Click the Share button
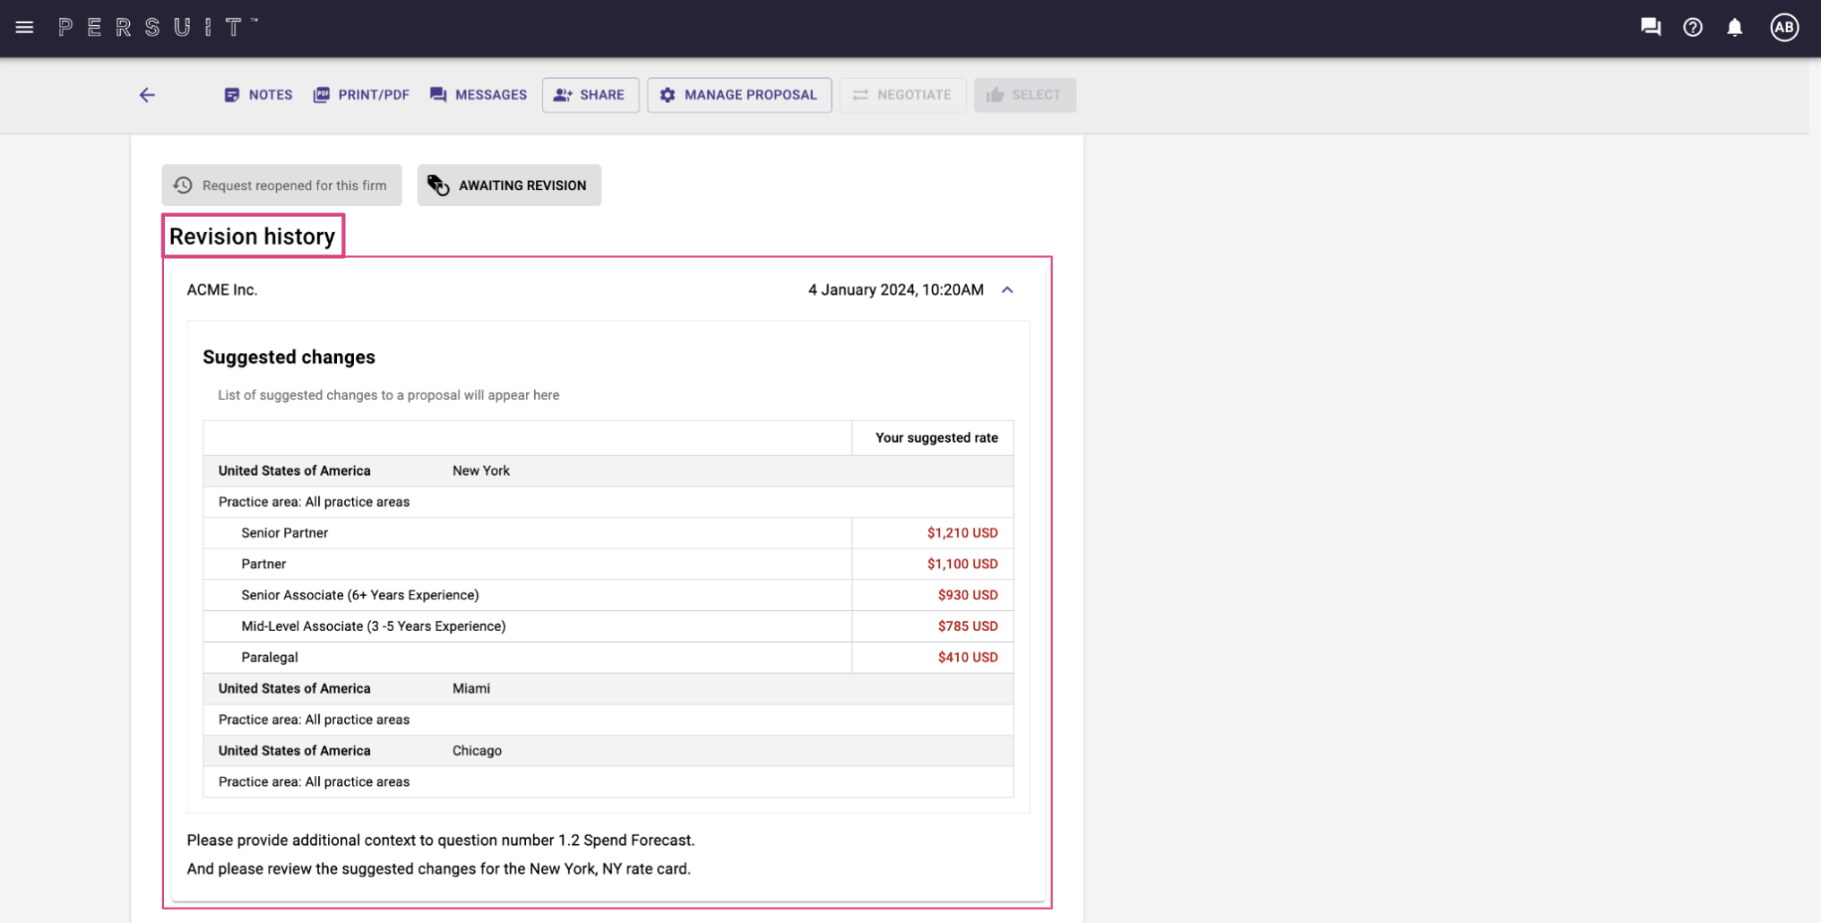 pyautogui.click(x=590, y=95)
